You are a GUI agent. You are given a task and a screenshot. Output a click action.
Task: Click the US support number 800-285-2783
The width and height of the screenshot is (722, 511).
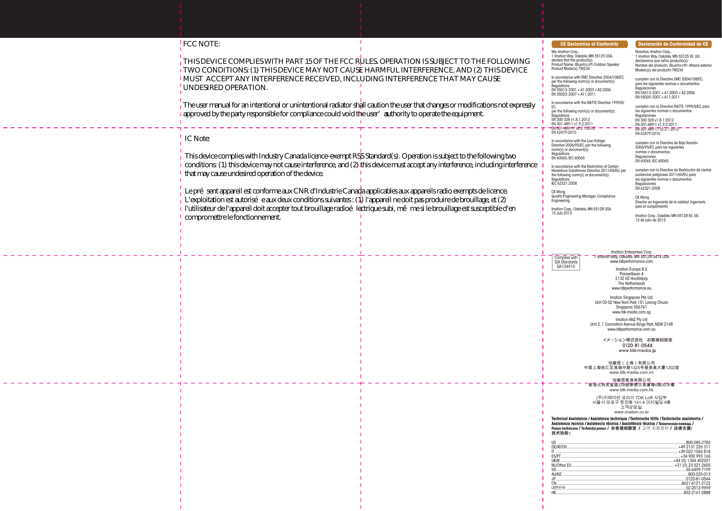pos(698,442)
